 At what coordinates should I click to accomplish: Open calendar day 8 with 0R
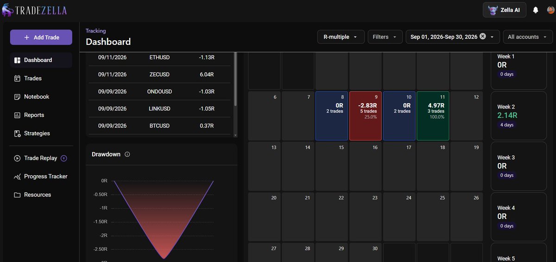tap(331, 116)
